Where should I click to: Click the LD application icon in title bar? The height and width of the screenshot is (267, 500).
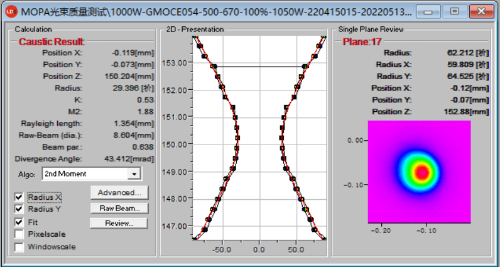[x=12, y=11]
